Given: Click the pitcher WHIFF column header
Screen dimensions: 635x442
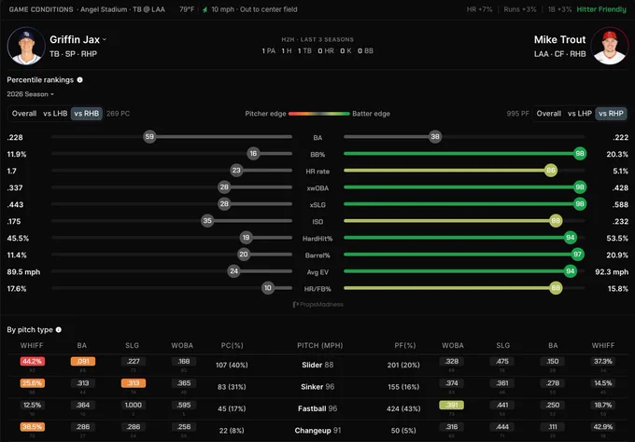Looking at the screenshot, I should coord(32,345).
